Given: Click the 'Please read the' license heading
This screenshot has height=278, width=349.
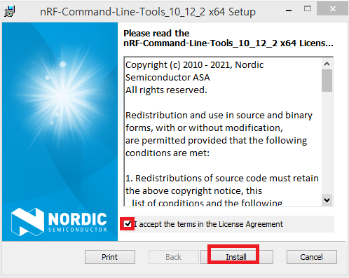Looking at the screenshot, I should (x=156, y=34).
